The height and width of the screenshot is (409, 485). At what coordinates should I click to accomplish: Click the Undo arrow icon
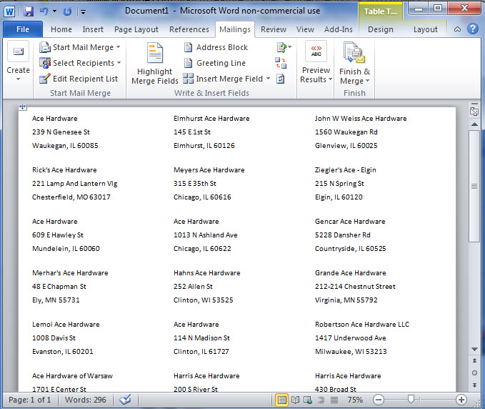point(44,11)
